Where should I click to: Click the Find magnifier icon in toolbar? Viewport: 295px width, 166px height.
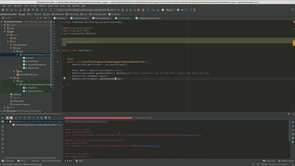pyautogui.click(x=33, y=10)
